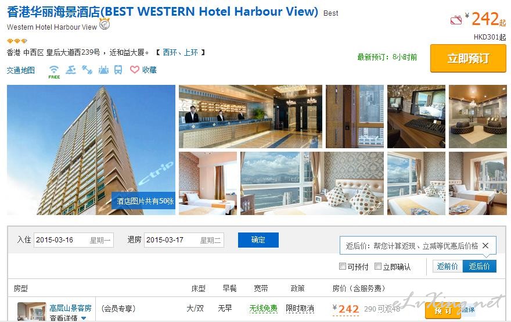This screenshot has width=511, height=322.
Task: Click the 确定 confirm dates button
Action: tap(258, 240)
